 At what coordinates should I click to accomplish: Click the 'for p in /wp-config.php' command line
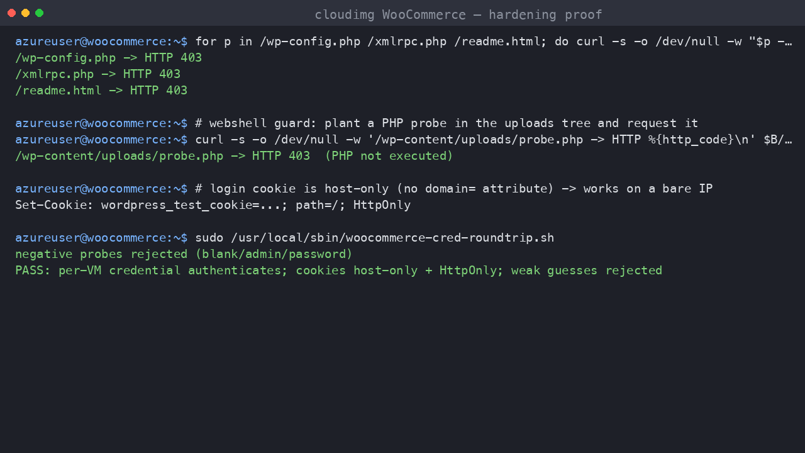click(403, 42)
